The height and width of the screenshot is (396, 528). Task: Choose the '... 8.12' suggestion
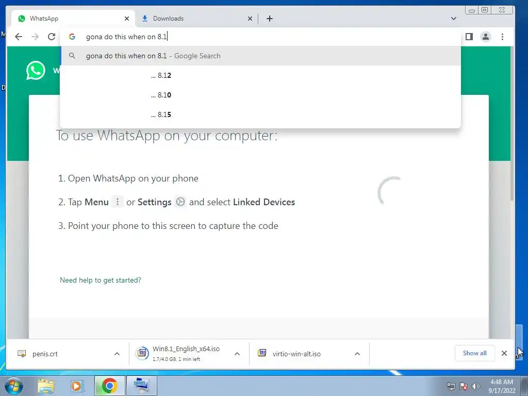click(x=260, y=75)
